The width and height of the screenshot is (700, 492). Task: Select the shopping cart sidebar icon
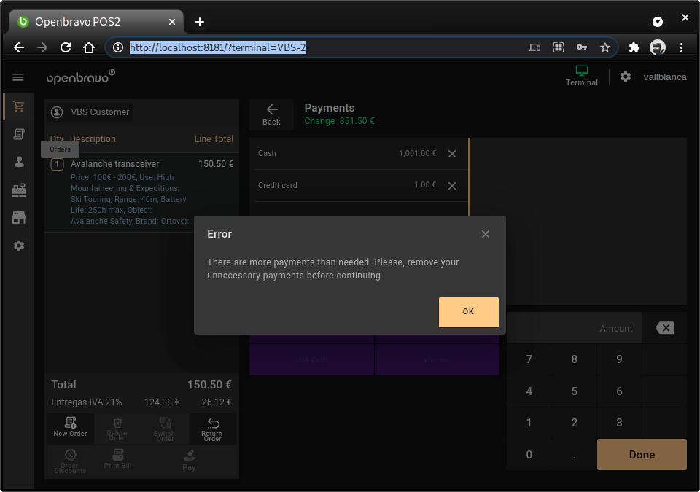19,106
